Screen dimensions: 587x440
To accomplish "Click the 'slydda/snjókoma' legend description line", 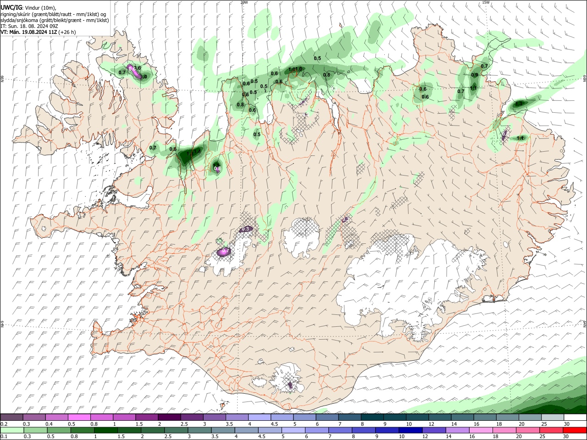I will pos(55,20).
